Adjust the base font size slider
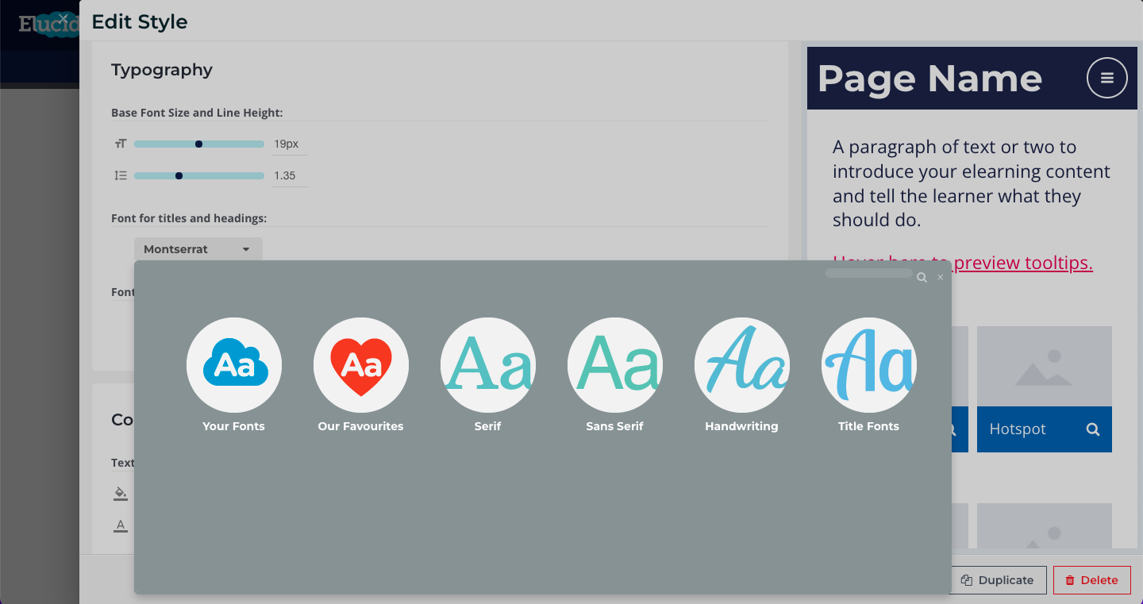Viewport: 1143px width, 604px height. click(x=199, y=144)
